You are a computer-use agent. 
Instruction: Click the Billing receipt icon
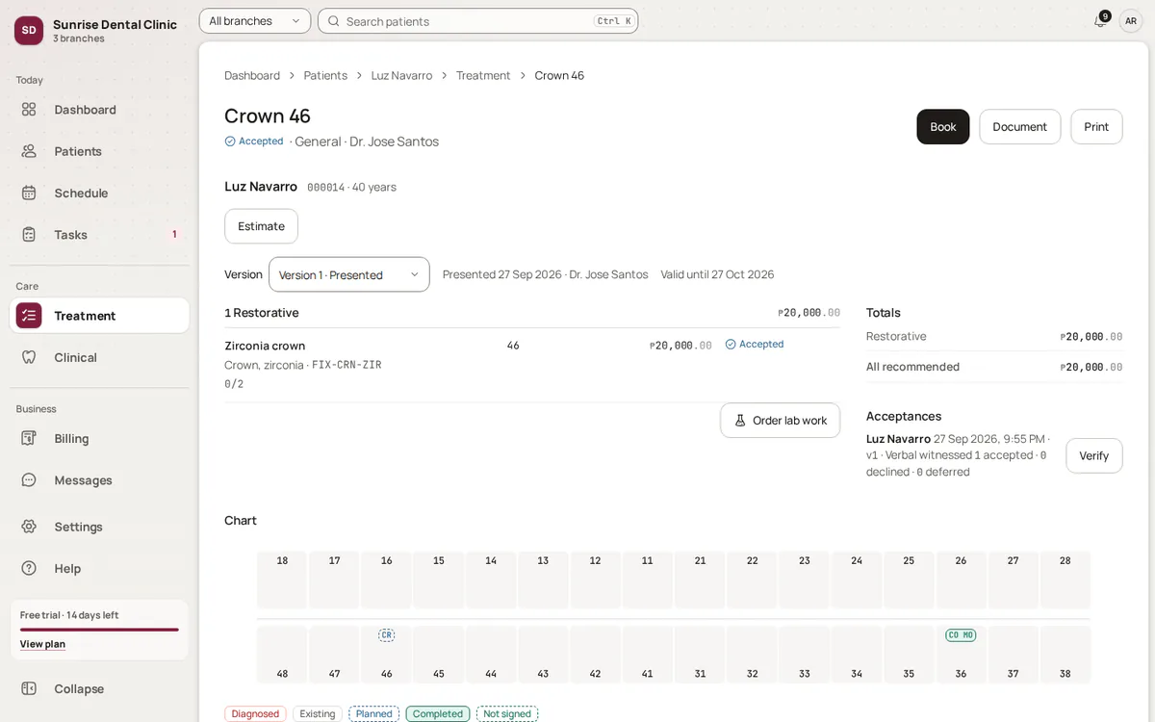[29, 438]
